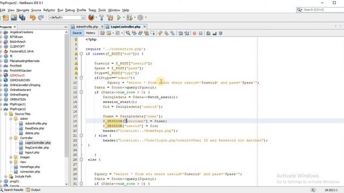Open the Output panel
Viewport: 344px width, 193px height.
pyautogui.click(x=33, y=190)
